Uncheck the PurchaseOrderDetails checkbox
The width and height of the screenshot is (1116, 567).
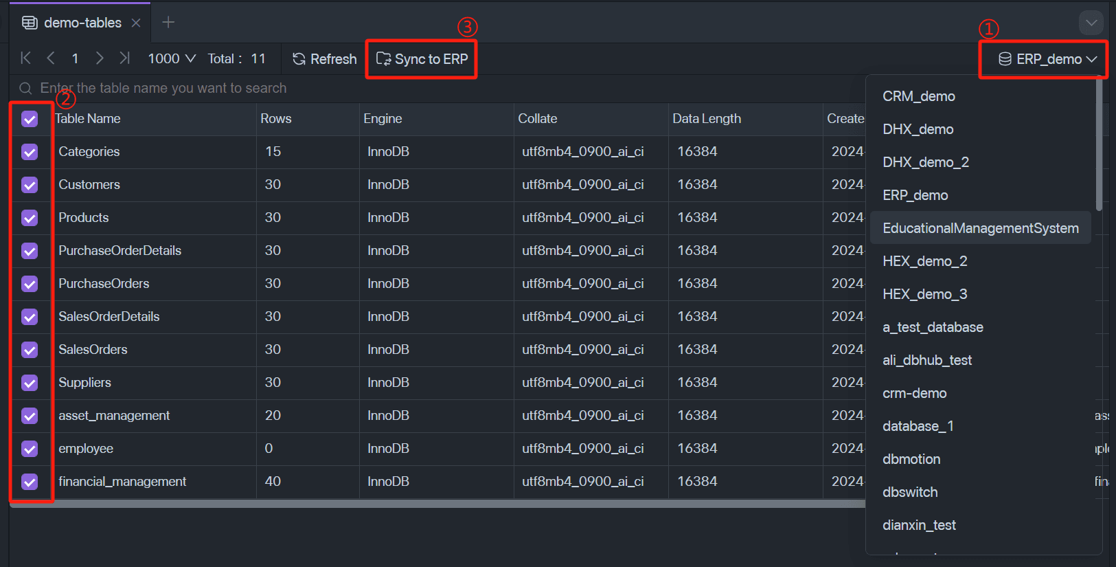(30, 251)
